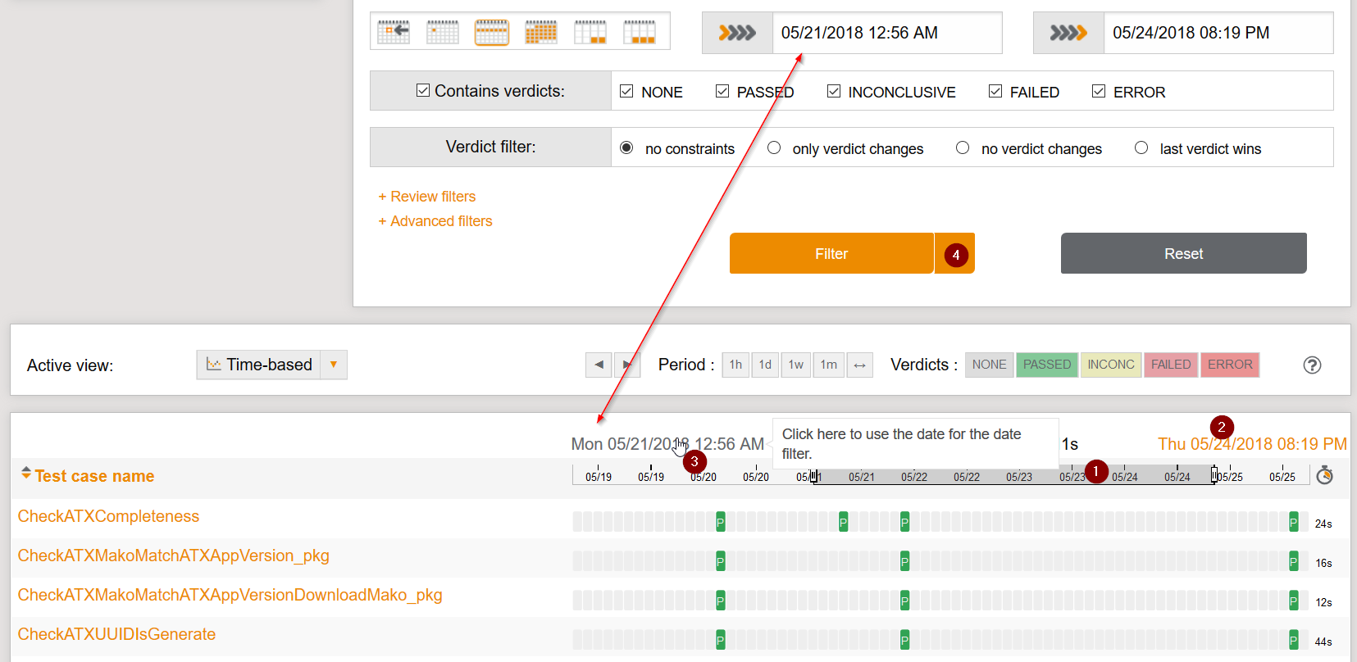The image size is (1357, 662).
Task: Open the CheckATXCompleteness test case link
Action: [108, 516]
